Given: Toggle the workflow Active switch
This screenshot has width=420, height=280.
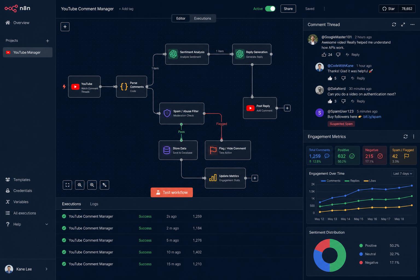Looking at the screenshot, I should (270, 9).
